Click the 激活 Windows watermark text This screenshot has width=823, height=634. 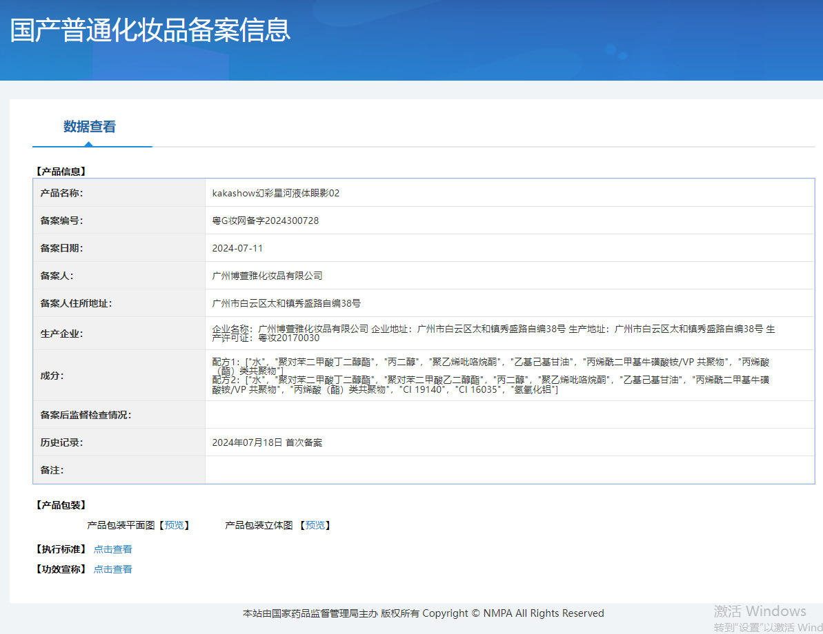point(760,611)
